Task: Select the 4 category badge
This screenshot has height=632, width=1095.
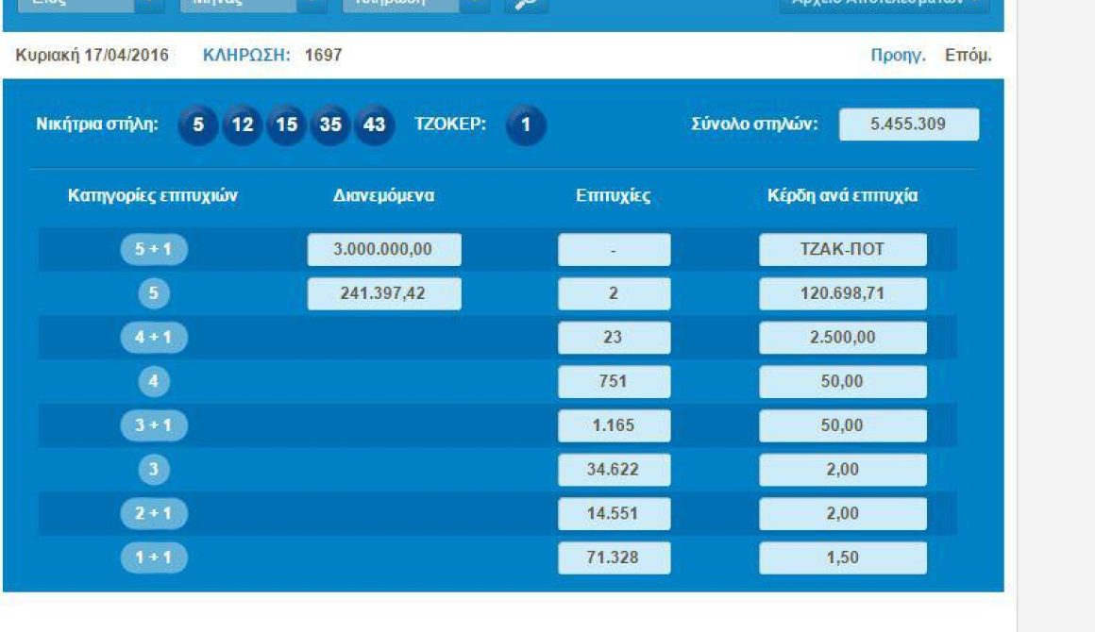Action: [x=154, y=381]
